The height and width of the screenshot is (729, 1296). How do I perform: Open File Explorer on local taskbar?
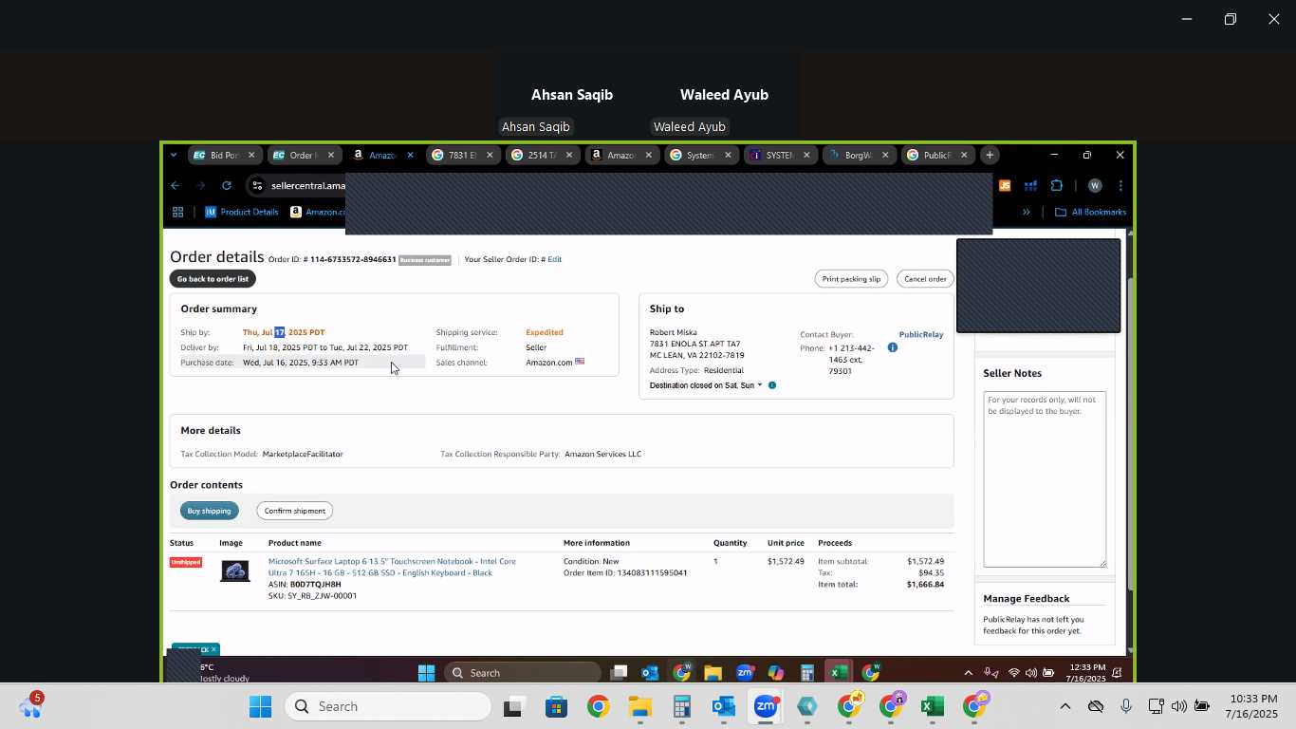pyautogui.click(x=640, y=707)
